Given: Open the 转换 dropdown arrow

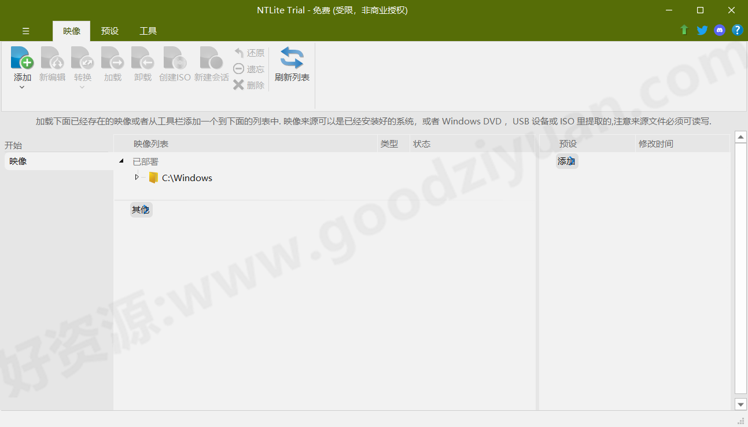Looking at the screenshot, I should click(82, 86).
